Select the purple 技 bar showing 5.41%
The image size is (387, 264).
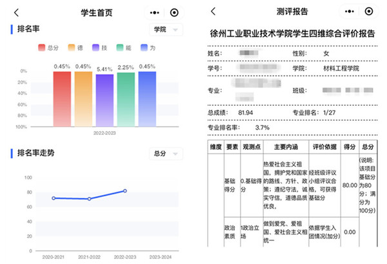click(104, 100)
